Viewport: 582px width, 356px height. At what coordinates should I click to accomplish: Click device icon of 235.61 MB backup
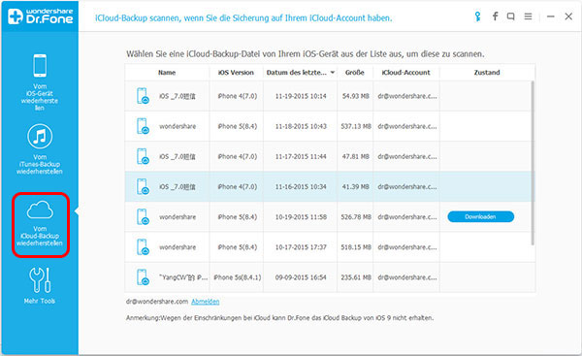click(x=143, y=277)
